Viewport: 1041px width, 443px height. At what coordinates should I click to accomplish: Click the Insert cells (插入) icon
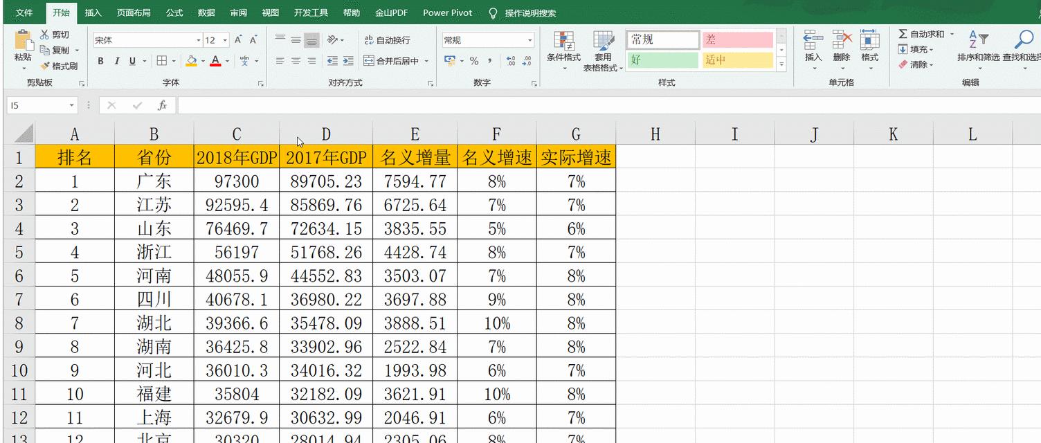813,40
